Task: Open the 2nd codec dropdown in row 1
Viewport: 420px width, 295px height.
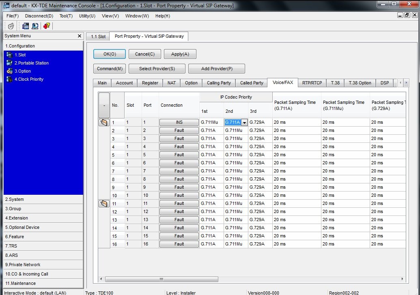Action: point(244,123)
